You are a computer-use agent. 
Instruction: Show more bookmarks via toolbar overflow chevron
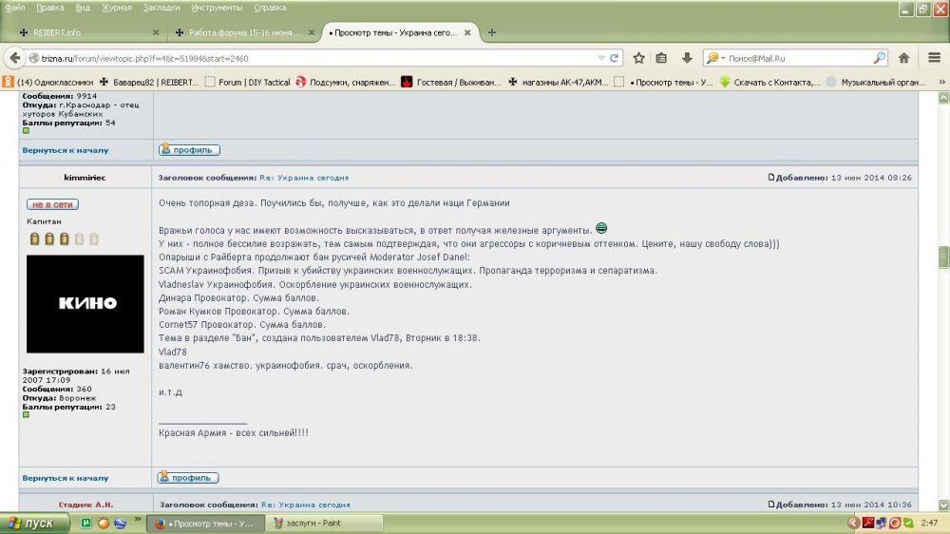click(x=940, y=82)
